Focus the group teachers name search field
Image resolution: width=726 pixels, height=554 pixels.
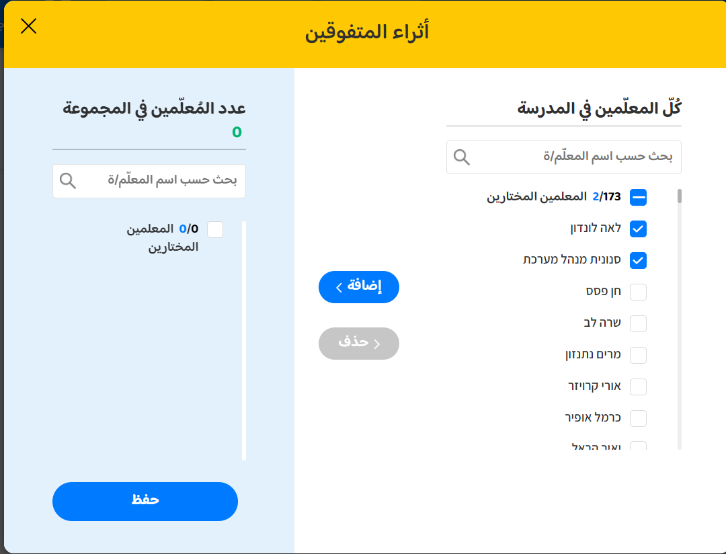click(161, 181)
